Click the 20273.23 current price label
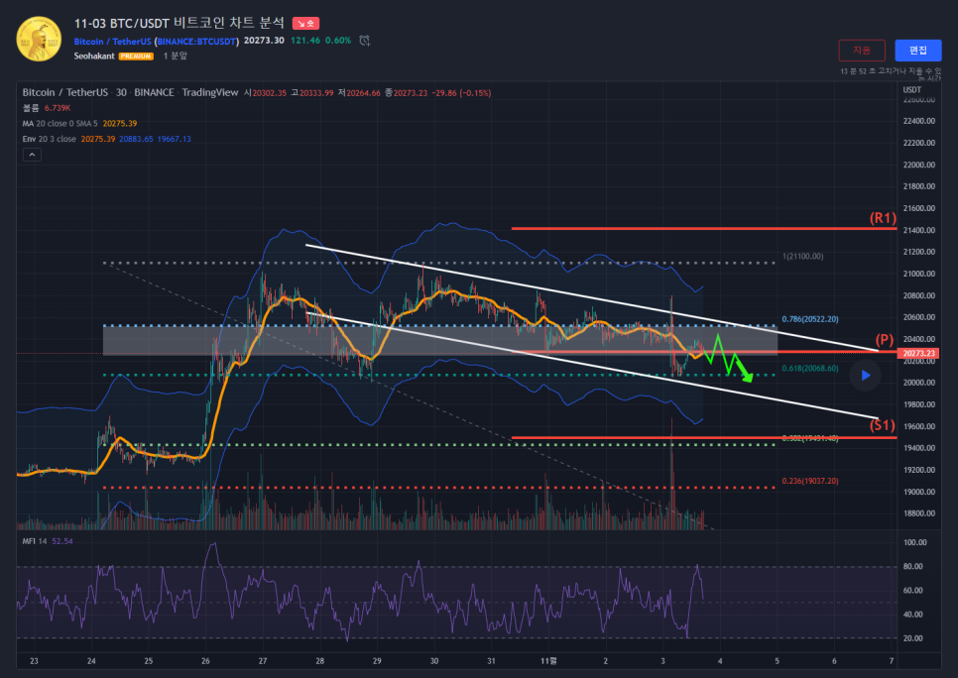958x678 pixels. click(x=918, y=353)
